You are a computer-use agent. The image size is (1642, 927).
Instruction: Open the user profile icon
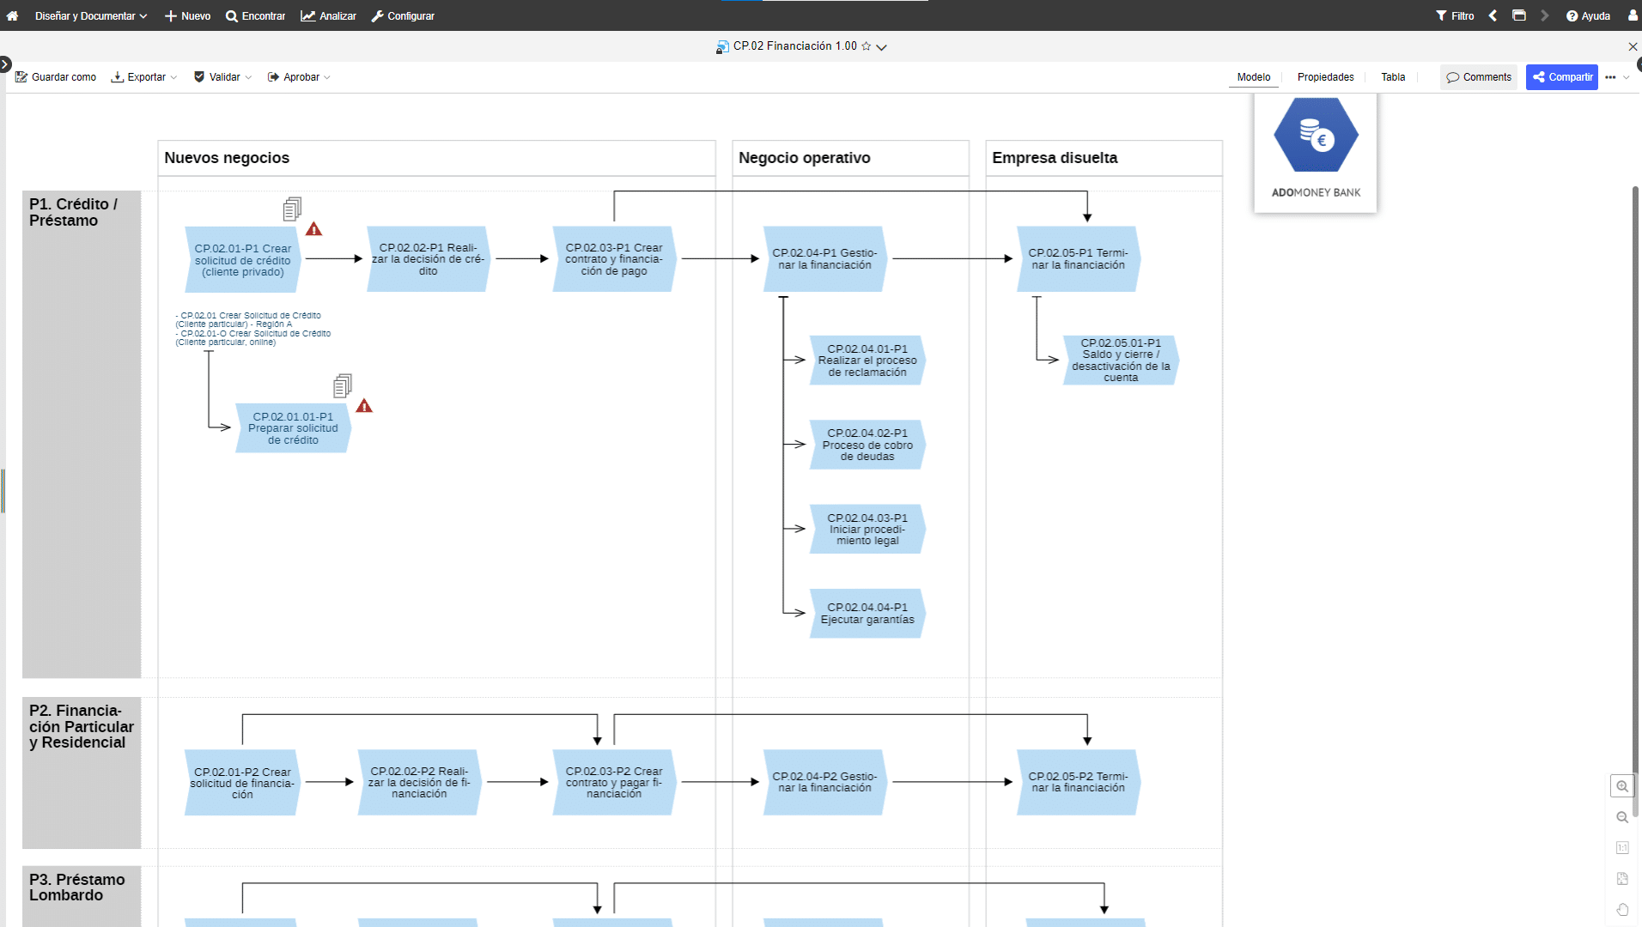[1633, 15]
